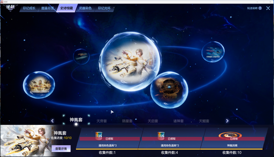This screenshot has height=157, width=274.
Task: Click the 玩法说明 help question mark icon
Action: coord(260,8)
